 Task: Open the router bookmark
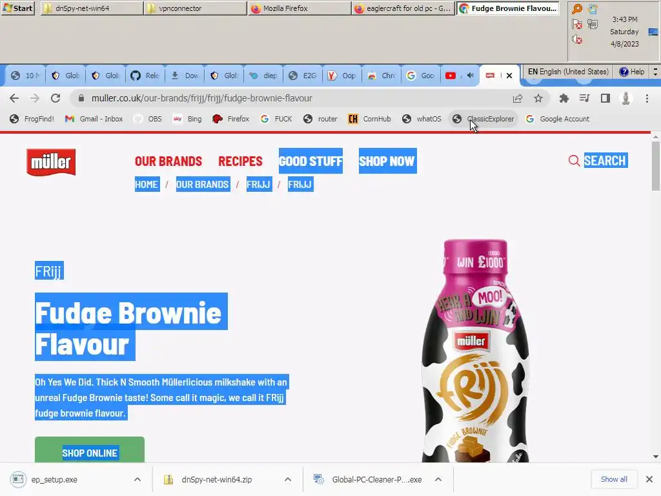320,119
